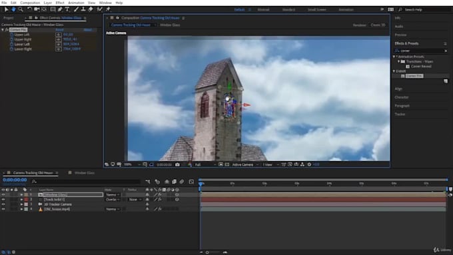Select the Unified Camera tool
453x255 pixels.
click(37, 9)
